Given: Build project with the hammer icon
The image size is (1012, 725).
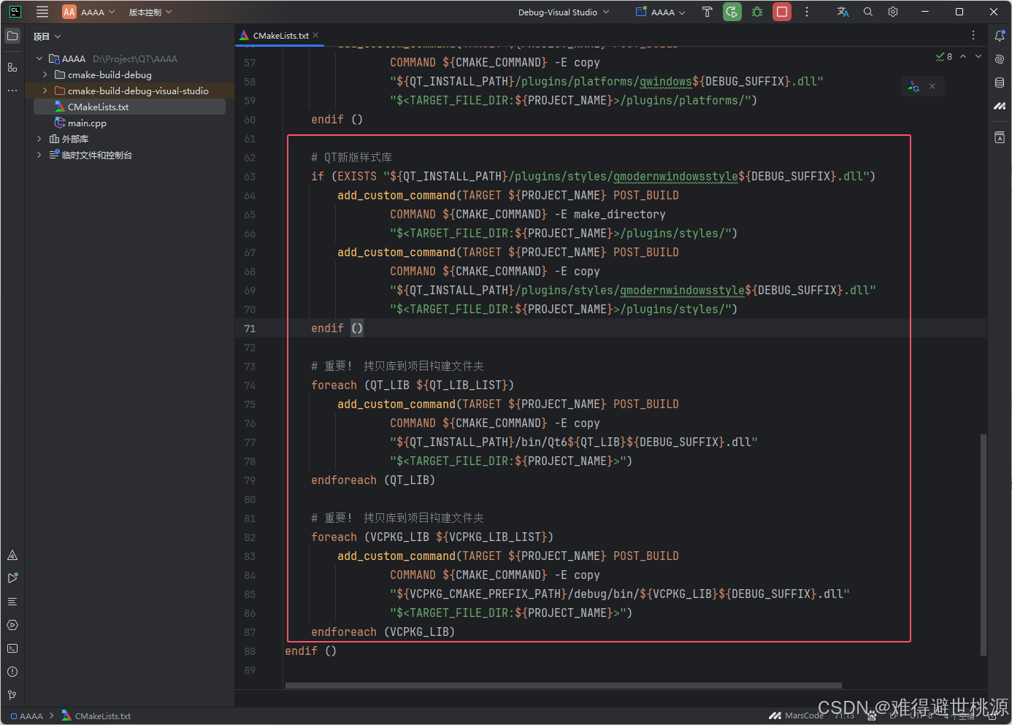Looking at the screenshot, I should coord(707,12).
